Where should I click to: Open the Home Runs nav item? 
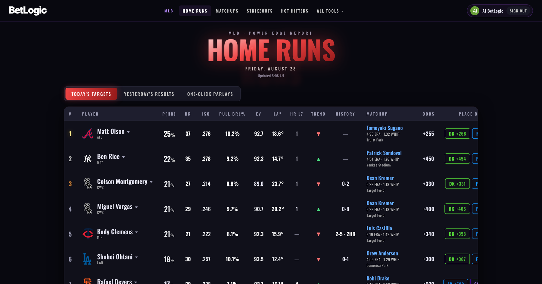point(195,11)
